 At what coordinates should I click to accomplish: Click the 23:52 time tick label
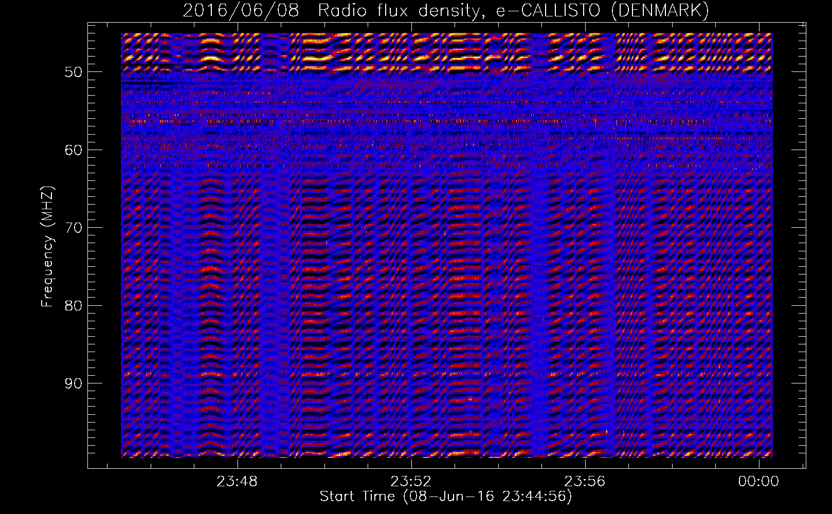411,482
